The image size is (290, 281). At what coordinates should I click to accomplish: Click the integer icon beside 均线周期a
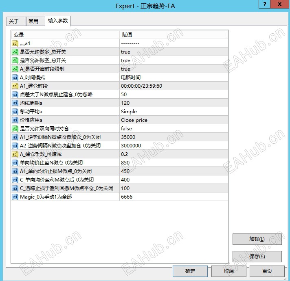click(15, 103)
